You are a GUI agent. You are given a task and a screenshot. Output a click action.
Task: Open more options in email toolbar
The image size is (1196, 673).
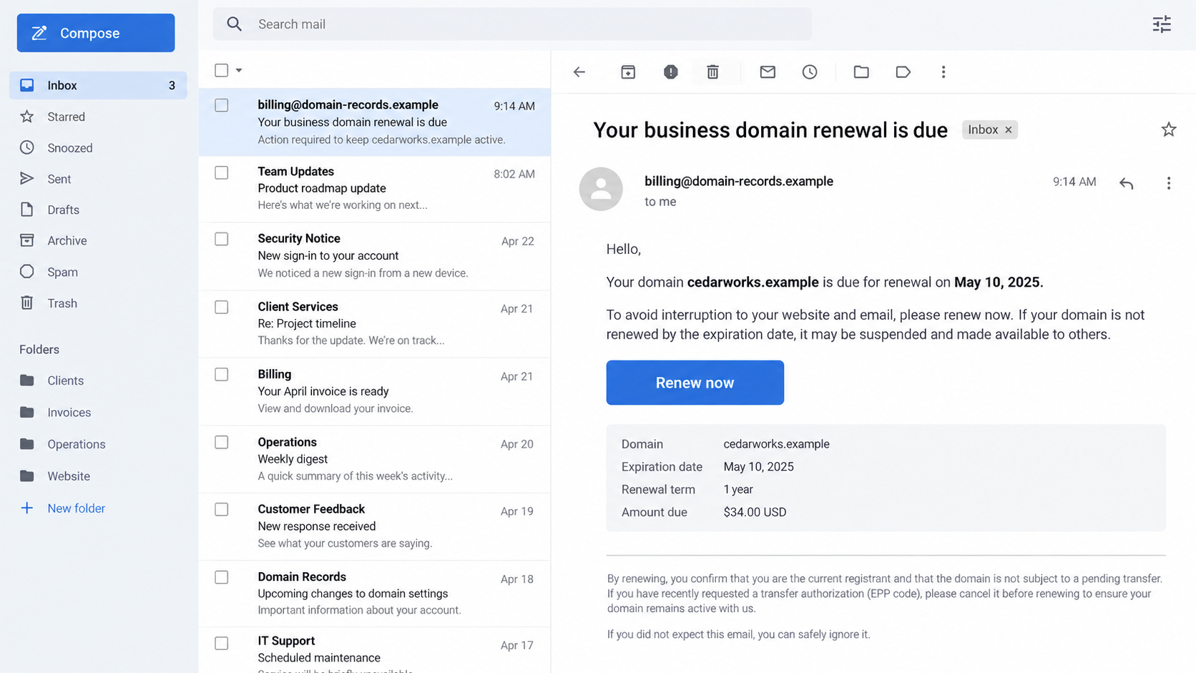[x=943, y=72]
